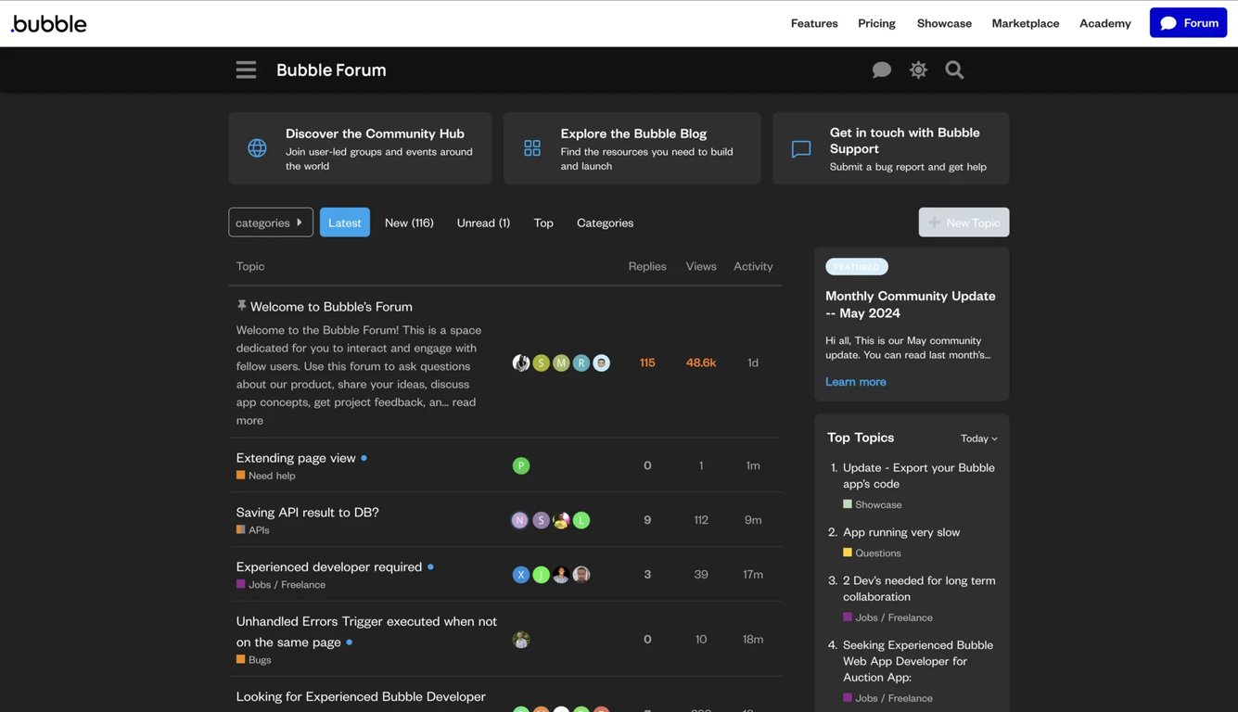Sort by the Views column header
1238x712 pixels.
(x=701, y=266)
